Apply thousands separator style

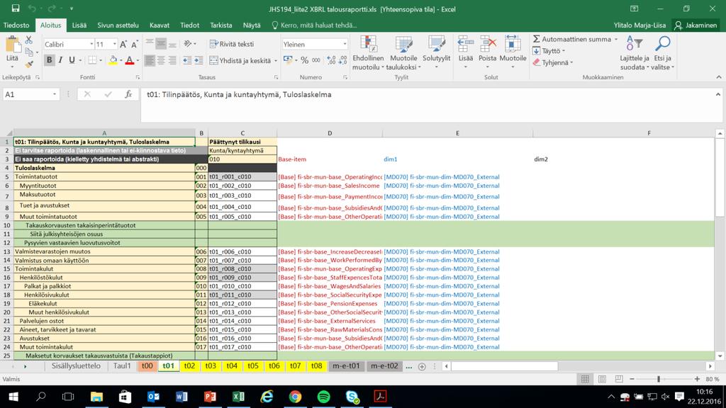click(315, 60)
